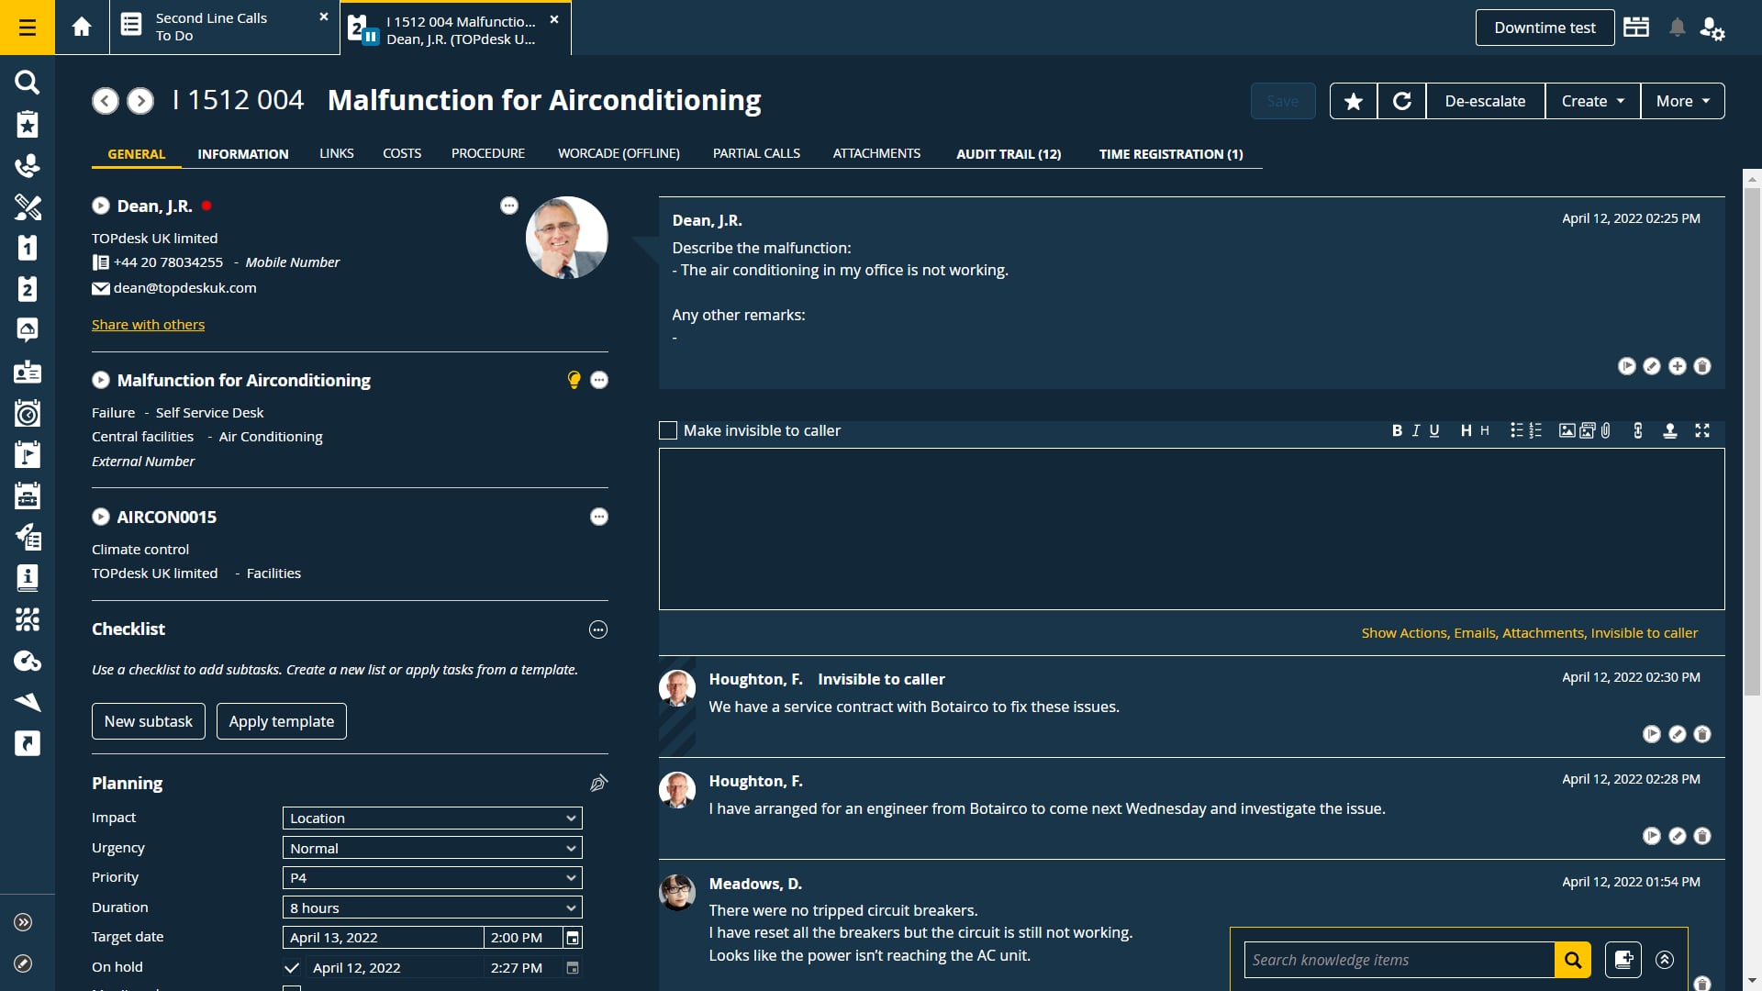Expand editor to fullscreen
Image resolution: width=1762 pixels, height=991 pixels.
[1702, 430]
